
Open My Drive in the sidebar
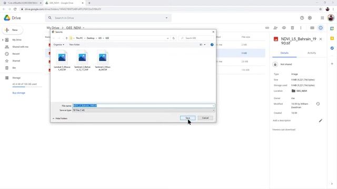(x=17, y=40)
